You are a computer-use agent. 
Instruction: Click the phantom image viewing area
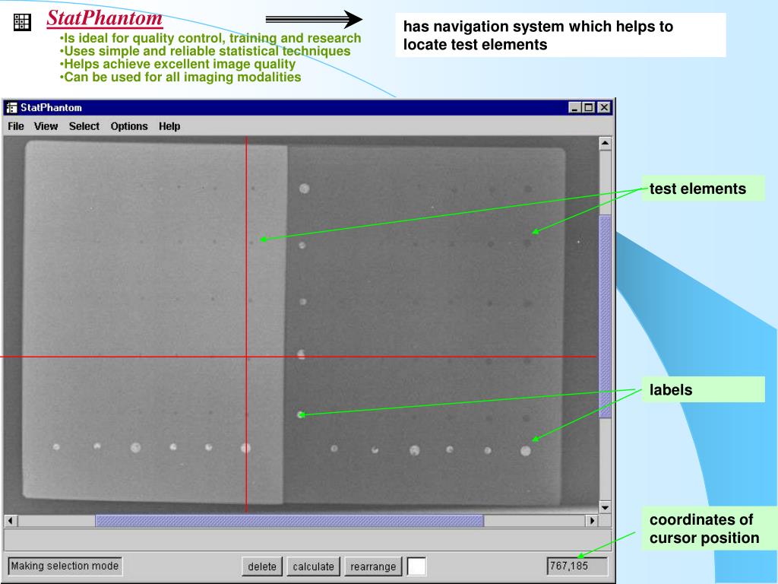point(301,325)
